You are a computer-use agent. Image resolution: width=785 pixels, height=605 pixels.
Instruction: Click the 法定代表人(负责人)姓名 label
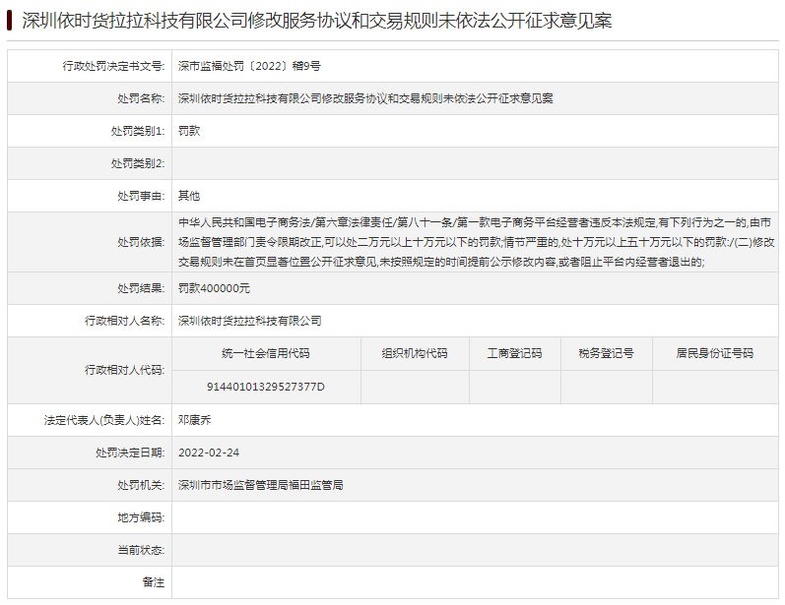point(104,420)
